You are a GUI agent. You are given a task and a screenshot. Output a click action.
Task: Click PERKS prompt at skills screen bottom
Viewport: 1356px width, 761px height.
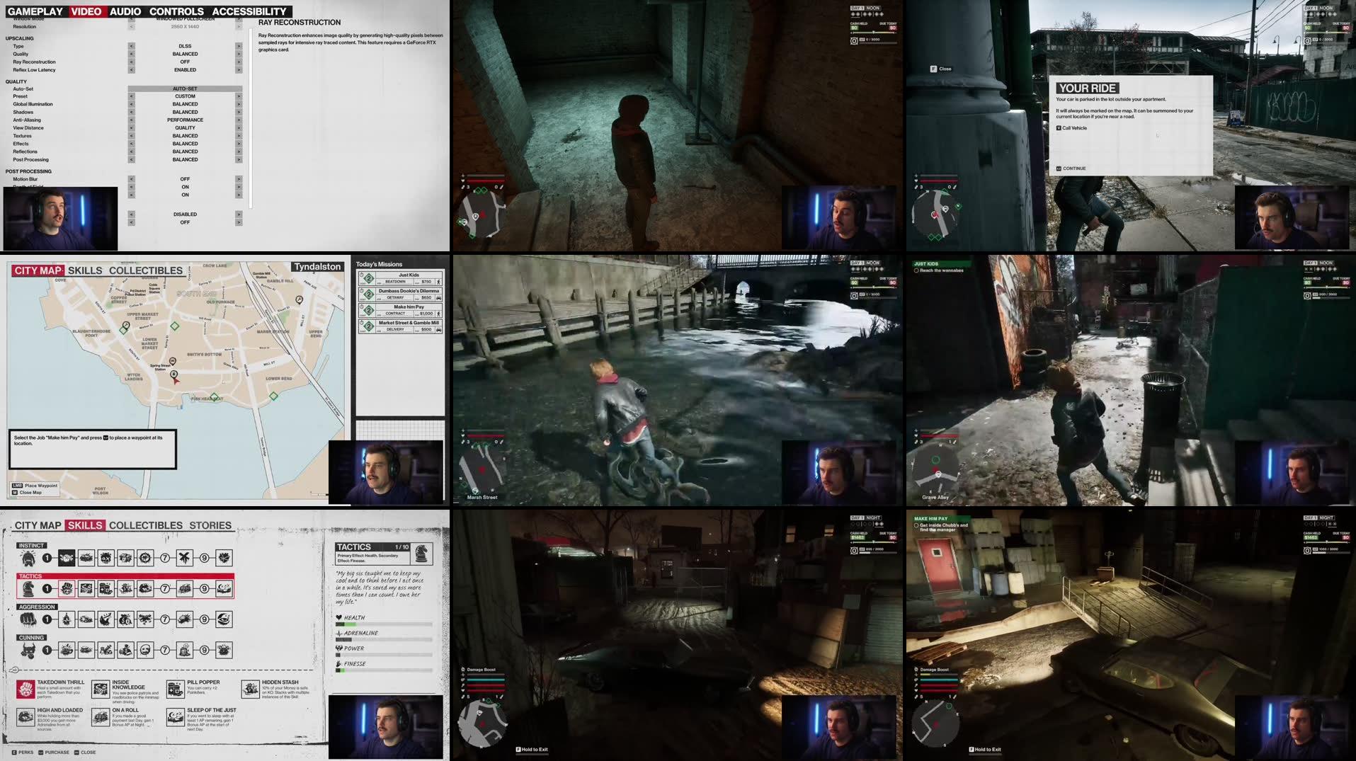pyautogui.click(x=23, y=752)
